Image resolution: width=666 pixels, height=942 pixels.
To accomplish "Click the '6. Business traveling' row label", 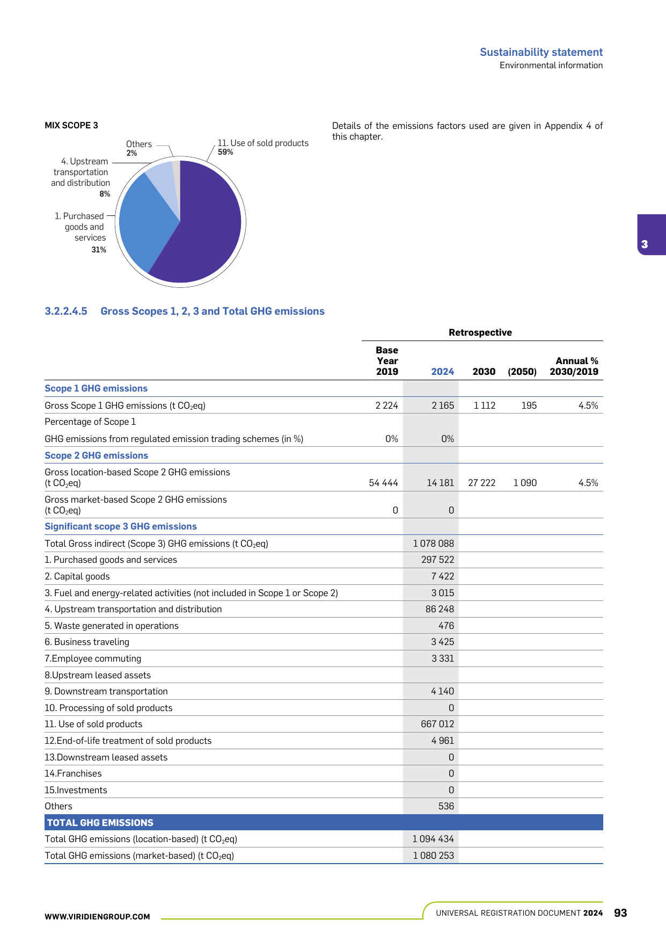I will click(x=87, y=642).
